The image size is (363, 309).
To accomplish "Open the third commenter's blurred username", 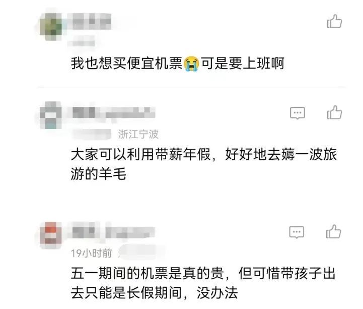I will point(113,232).
